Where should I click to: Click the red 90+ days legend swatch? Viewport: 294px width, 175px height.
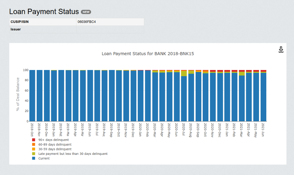[34, 140]
